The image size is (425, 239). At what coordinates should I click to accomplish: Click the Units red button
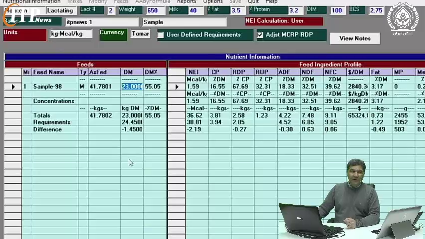(x=25, y=35)
